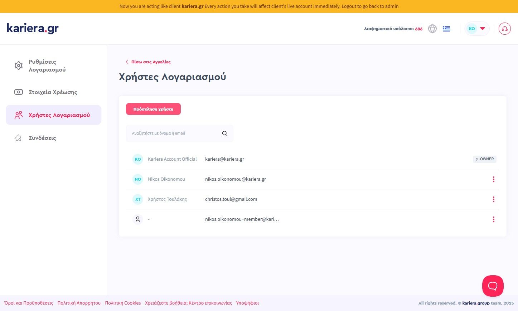Click the name Χρήστος Τουλάκης
This screenshot has width=518, height=311.
click(167, 199)
